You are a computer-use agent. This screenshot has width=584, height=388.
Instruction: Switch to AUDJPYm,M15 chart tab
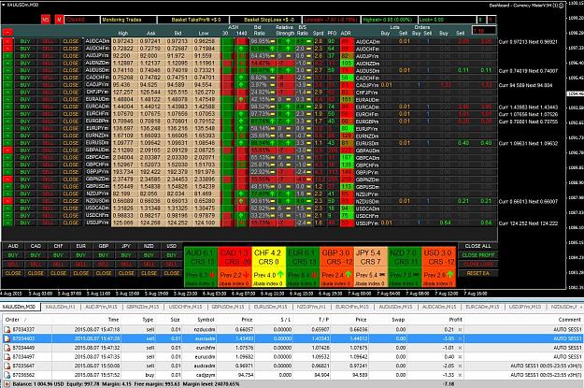click(x=101, y=307)
